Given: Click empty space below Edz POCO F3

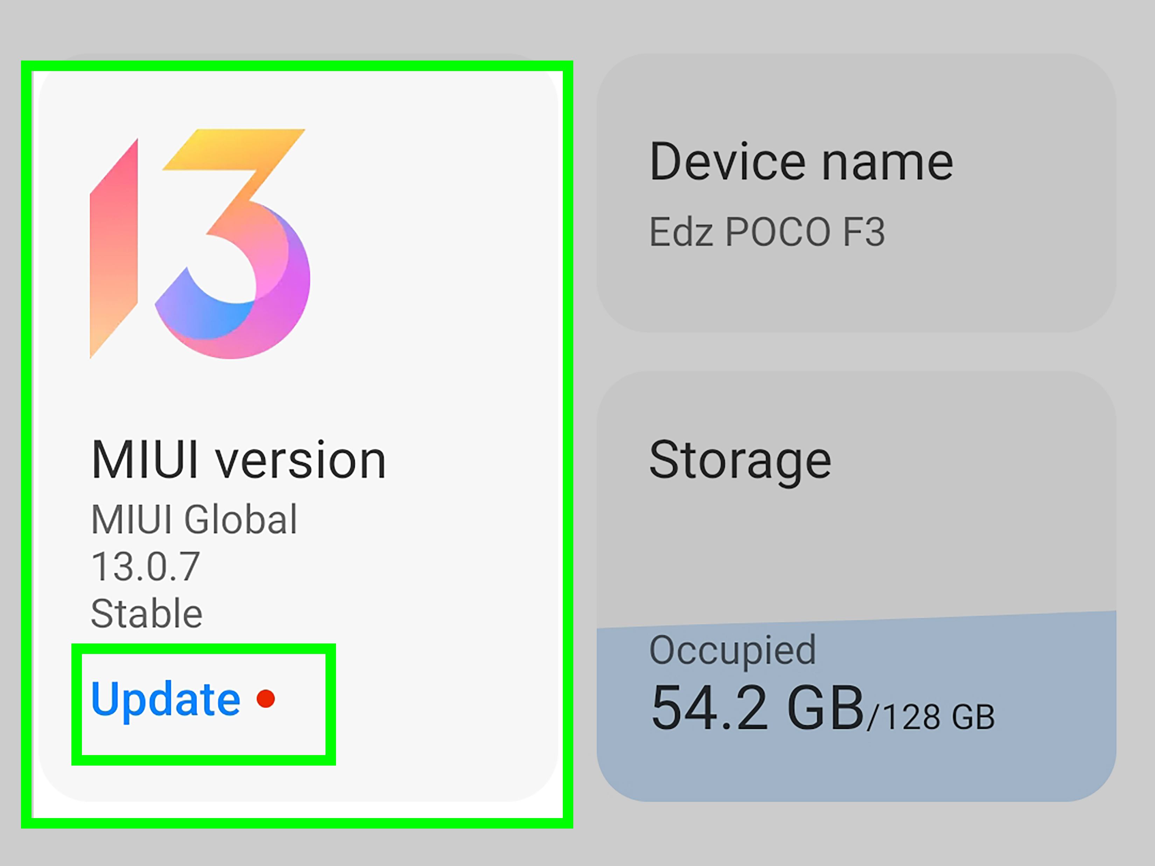Looking at the screenshot, I should click(x=856, y=292).
